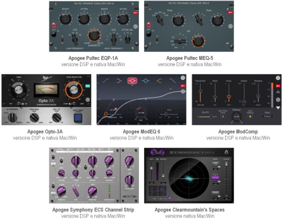Screen dimensions: 283x224
Task: Click the Apogee logo in Clearmountain's Spaces
Action: click(226, 152)
